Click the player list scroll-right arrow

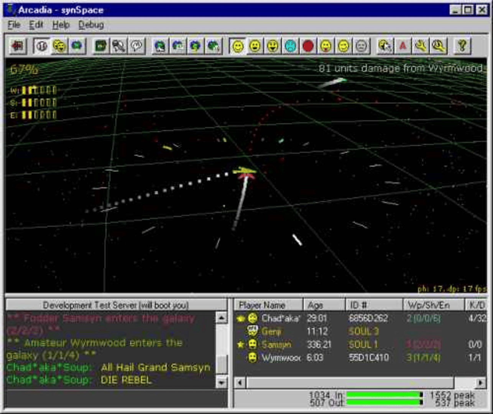480,383
